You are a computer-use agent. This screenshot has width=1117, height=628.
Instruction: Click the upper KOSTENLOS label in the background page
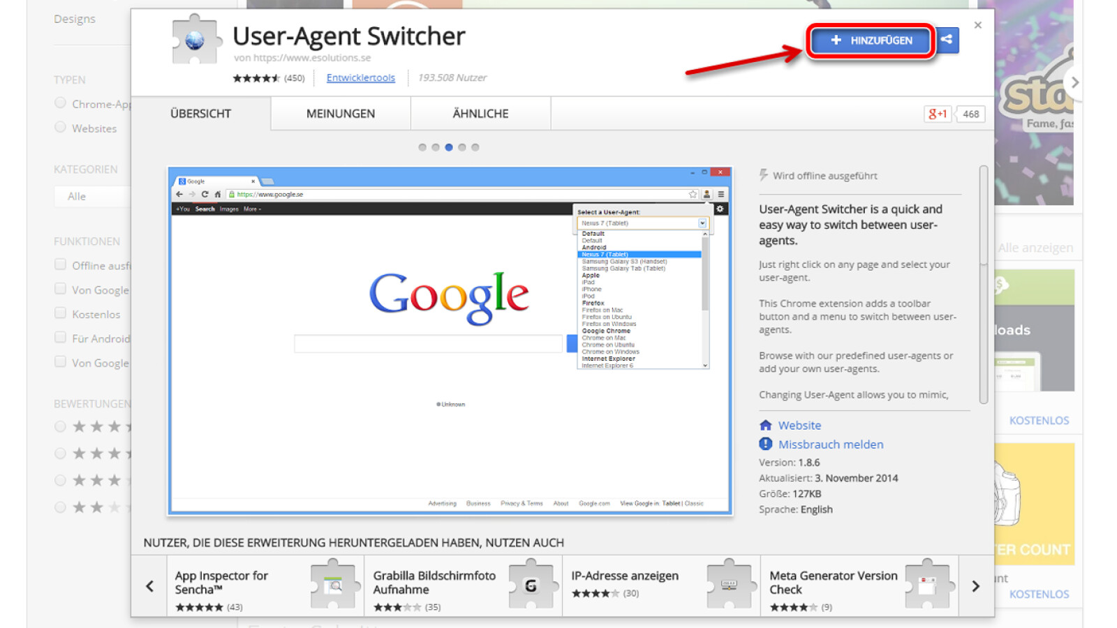pyautogui.click(x=1039, y=420)
